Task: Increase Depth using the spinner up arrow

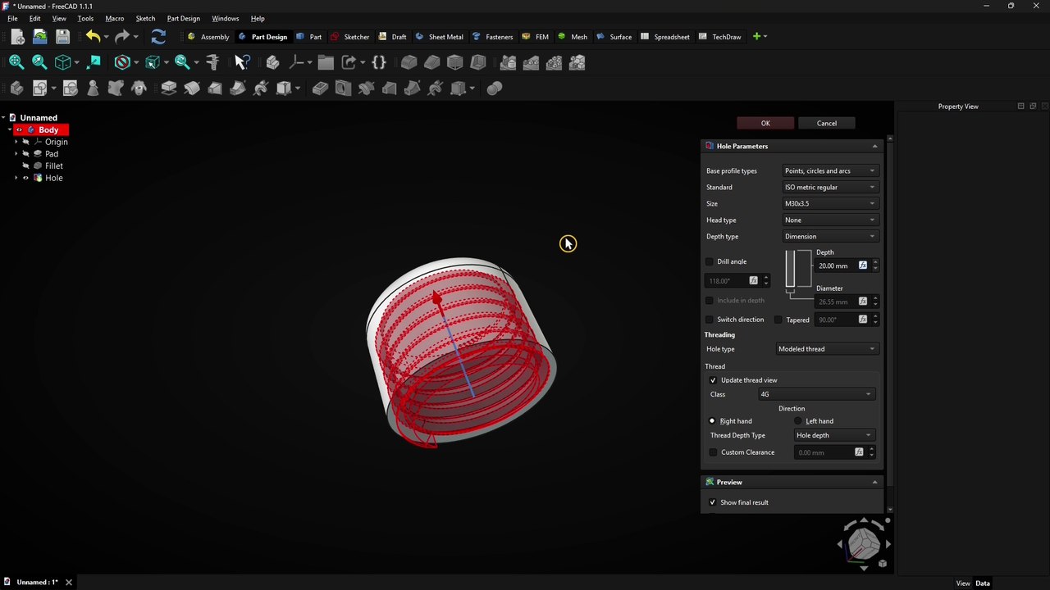Action: coord(875,262)
